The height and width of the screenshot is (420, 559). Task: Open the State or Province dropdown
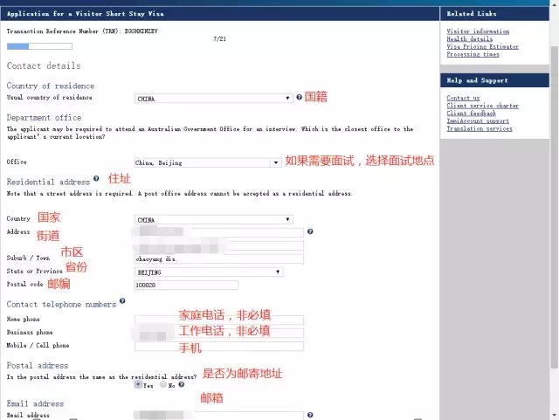[209, 272]
